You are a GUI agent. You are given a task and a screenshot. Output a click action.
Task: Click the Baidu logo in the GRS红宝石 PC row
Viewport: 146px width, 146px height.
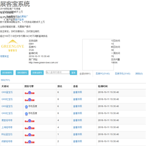click(x=30, y=100)
